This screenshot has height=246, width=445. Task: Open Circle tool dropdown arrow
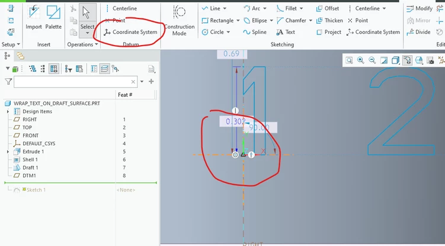228,32
